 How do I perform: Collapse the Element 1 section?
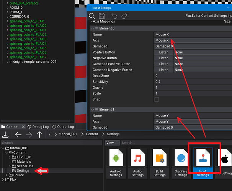(92, 110)
